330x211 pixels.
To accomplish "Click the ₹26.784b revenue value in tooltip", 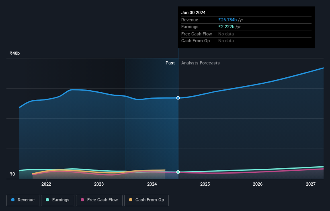I will pos(228,20).
